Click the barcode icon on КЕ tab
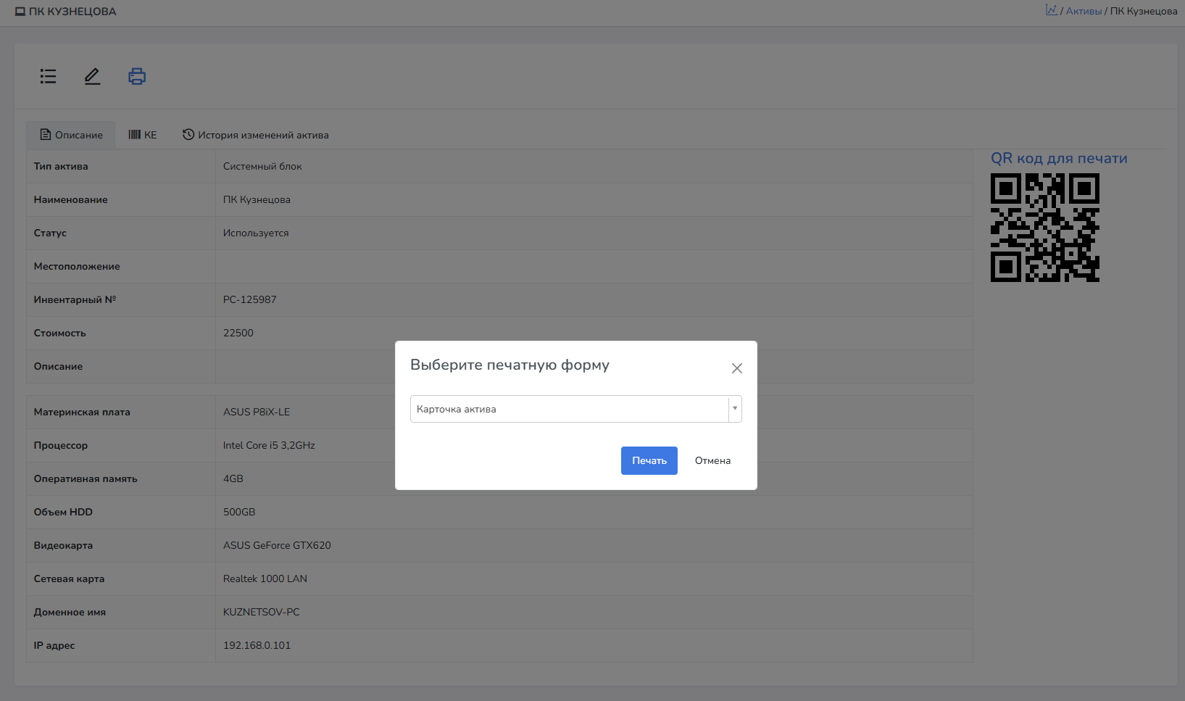 click(x=134, y=135)
